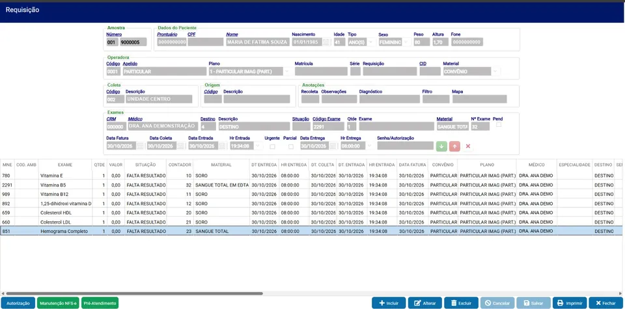Select the Colesterol HDL exam row
625x309 pixels.
click(311, 213)
